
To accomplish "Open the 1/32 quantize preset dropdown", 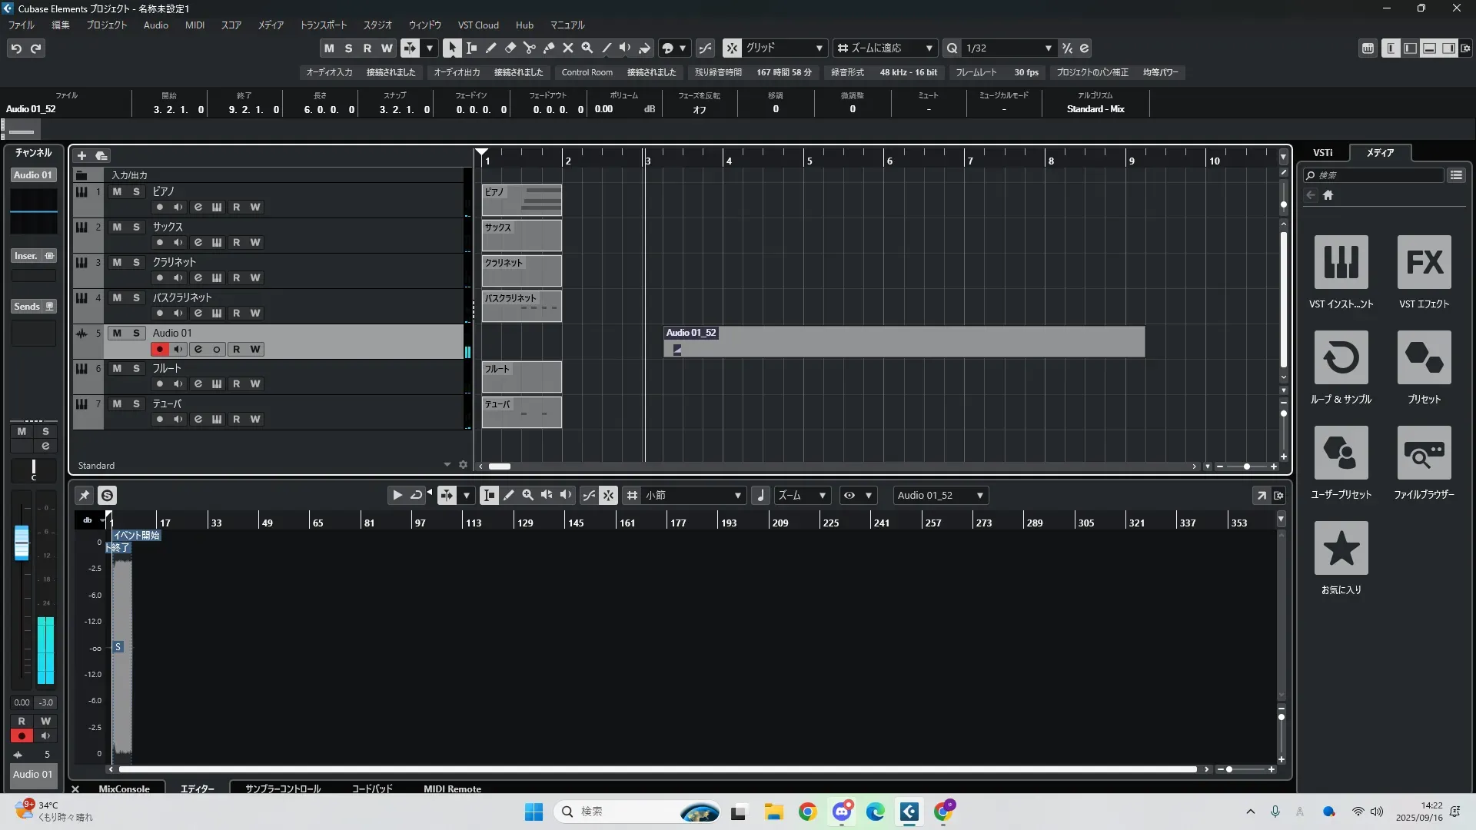I will coord(1048,48).
